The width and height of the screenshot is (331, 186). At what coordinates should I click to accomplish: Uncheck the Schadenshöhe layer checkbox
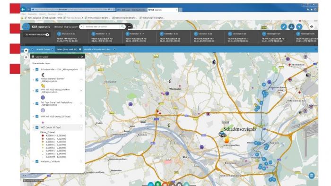point(37,69)
